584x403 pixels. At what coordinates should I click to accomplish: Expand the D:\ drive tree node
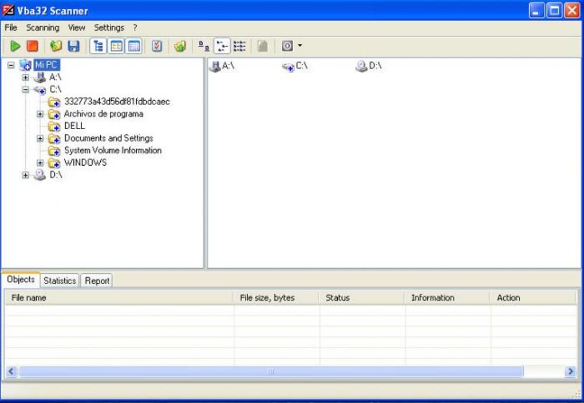pyautogui.click(x=25, y=175)
